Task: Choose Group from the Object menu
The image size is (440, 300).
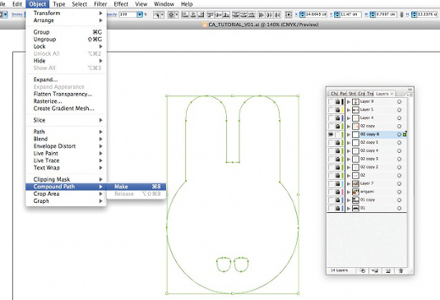Action: click(x=66, y=32)
